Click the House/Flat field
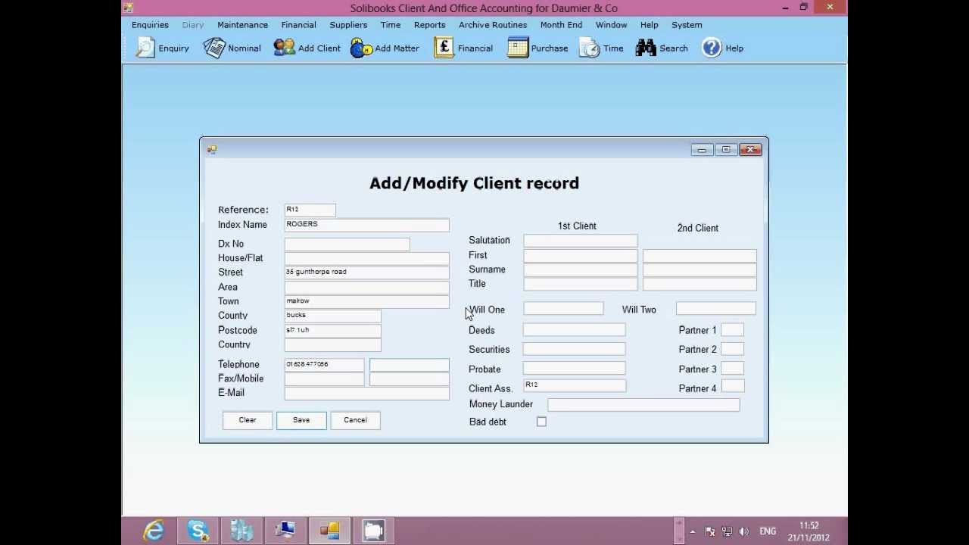Image resolution: width=969 pixels, height=545 pixels. coord(367,258)
